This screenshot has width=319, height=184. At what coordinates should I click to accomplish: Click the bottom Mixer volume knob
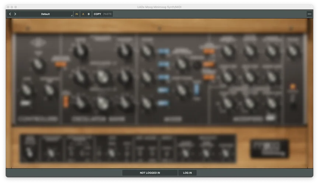(x=147, y=103)
